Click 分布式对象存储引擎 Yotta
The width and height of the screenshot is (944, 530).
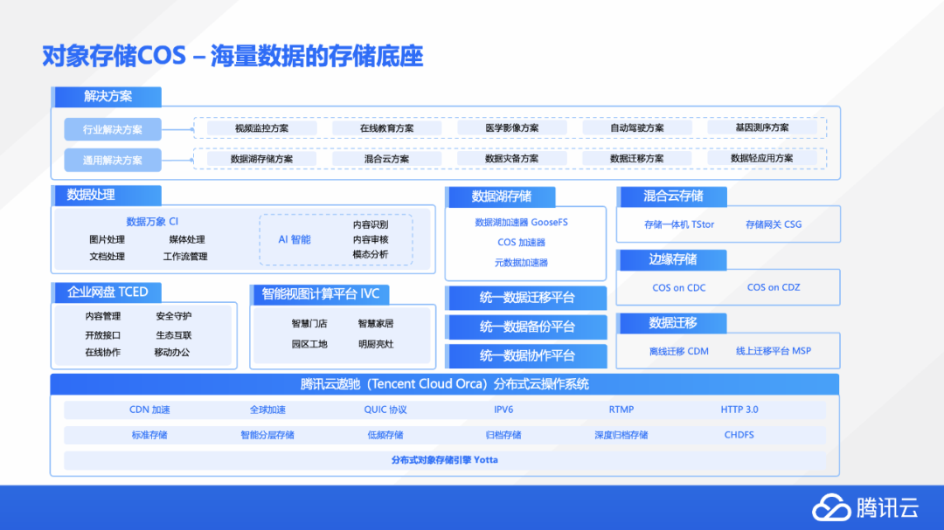pos(445,460)
